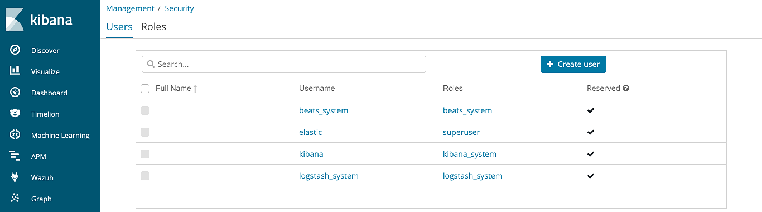This screenshot has width=762, height=212.
Task: Open elastic username link
Action: [310, 132]
